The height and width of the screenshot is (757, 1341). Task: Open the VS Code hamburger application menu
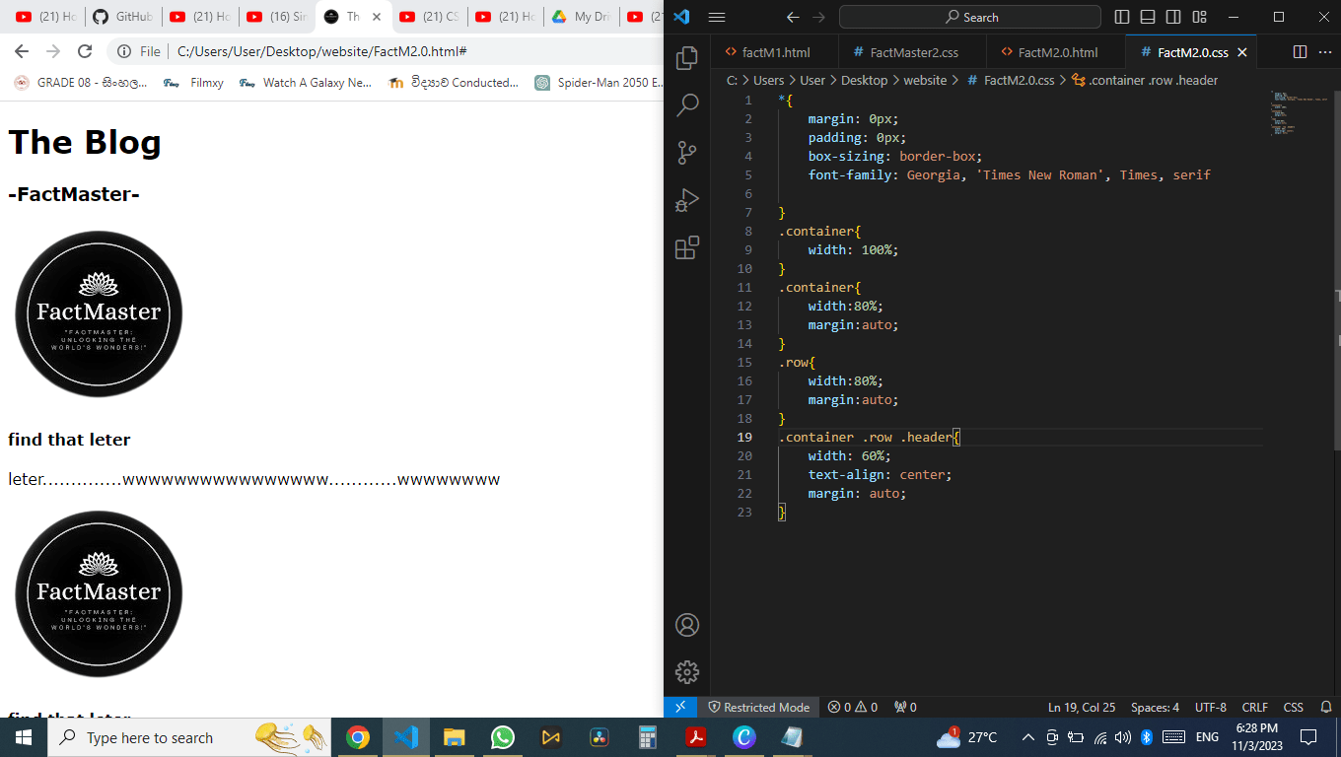click(x=717, y=17)
